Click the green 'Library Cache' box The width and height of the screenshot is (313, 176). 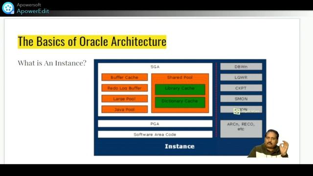[x=180, y=89]
